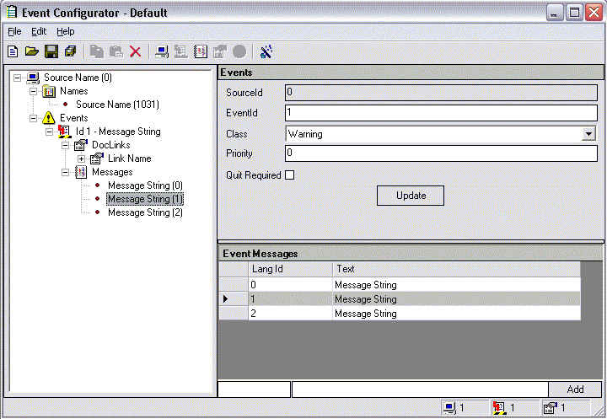The height and width of the screenshot is (419, 607).
Task: Click row selector arrow for Lang Id 1
Action: pyautogui.click(x=234, y=299)
